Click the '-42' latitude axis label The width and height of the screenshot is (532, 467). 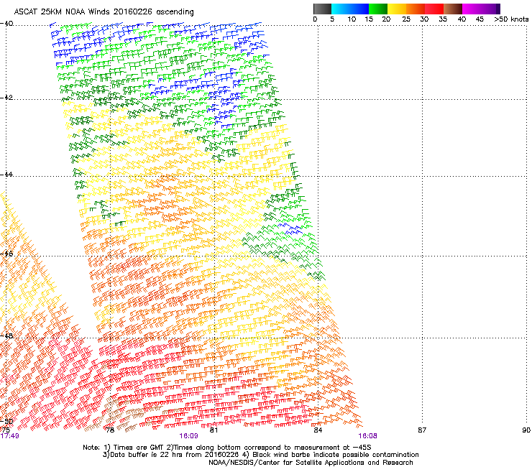tap(6, 98)
